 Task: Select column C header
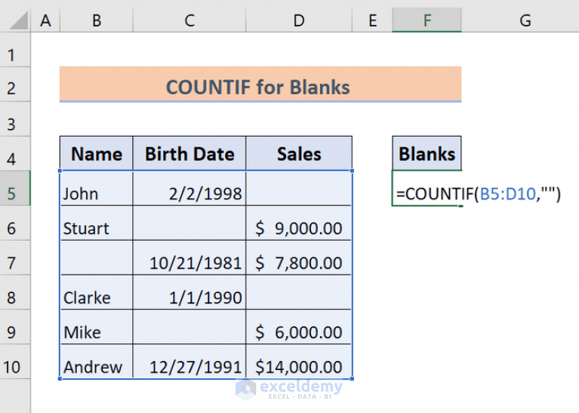(189, 20)
